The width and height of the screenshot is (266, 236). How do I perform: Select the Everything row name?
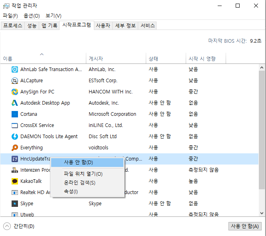[32, 148]
